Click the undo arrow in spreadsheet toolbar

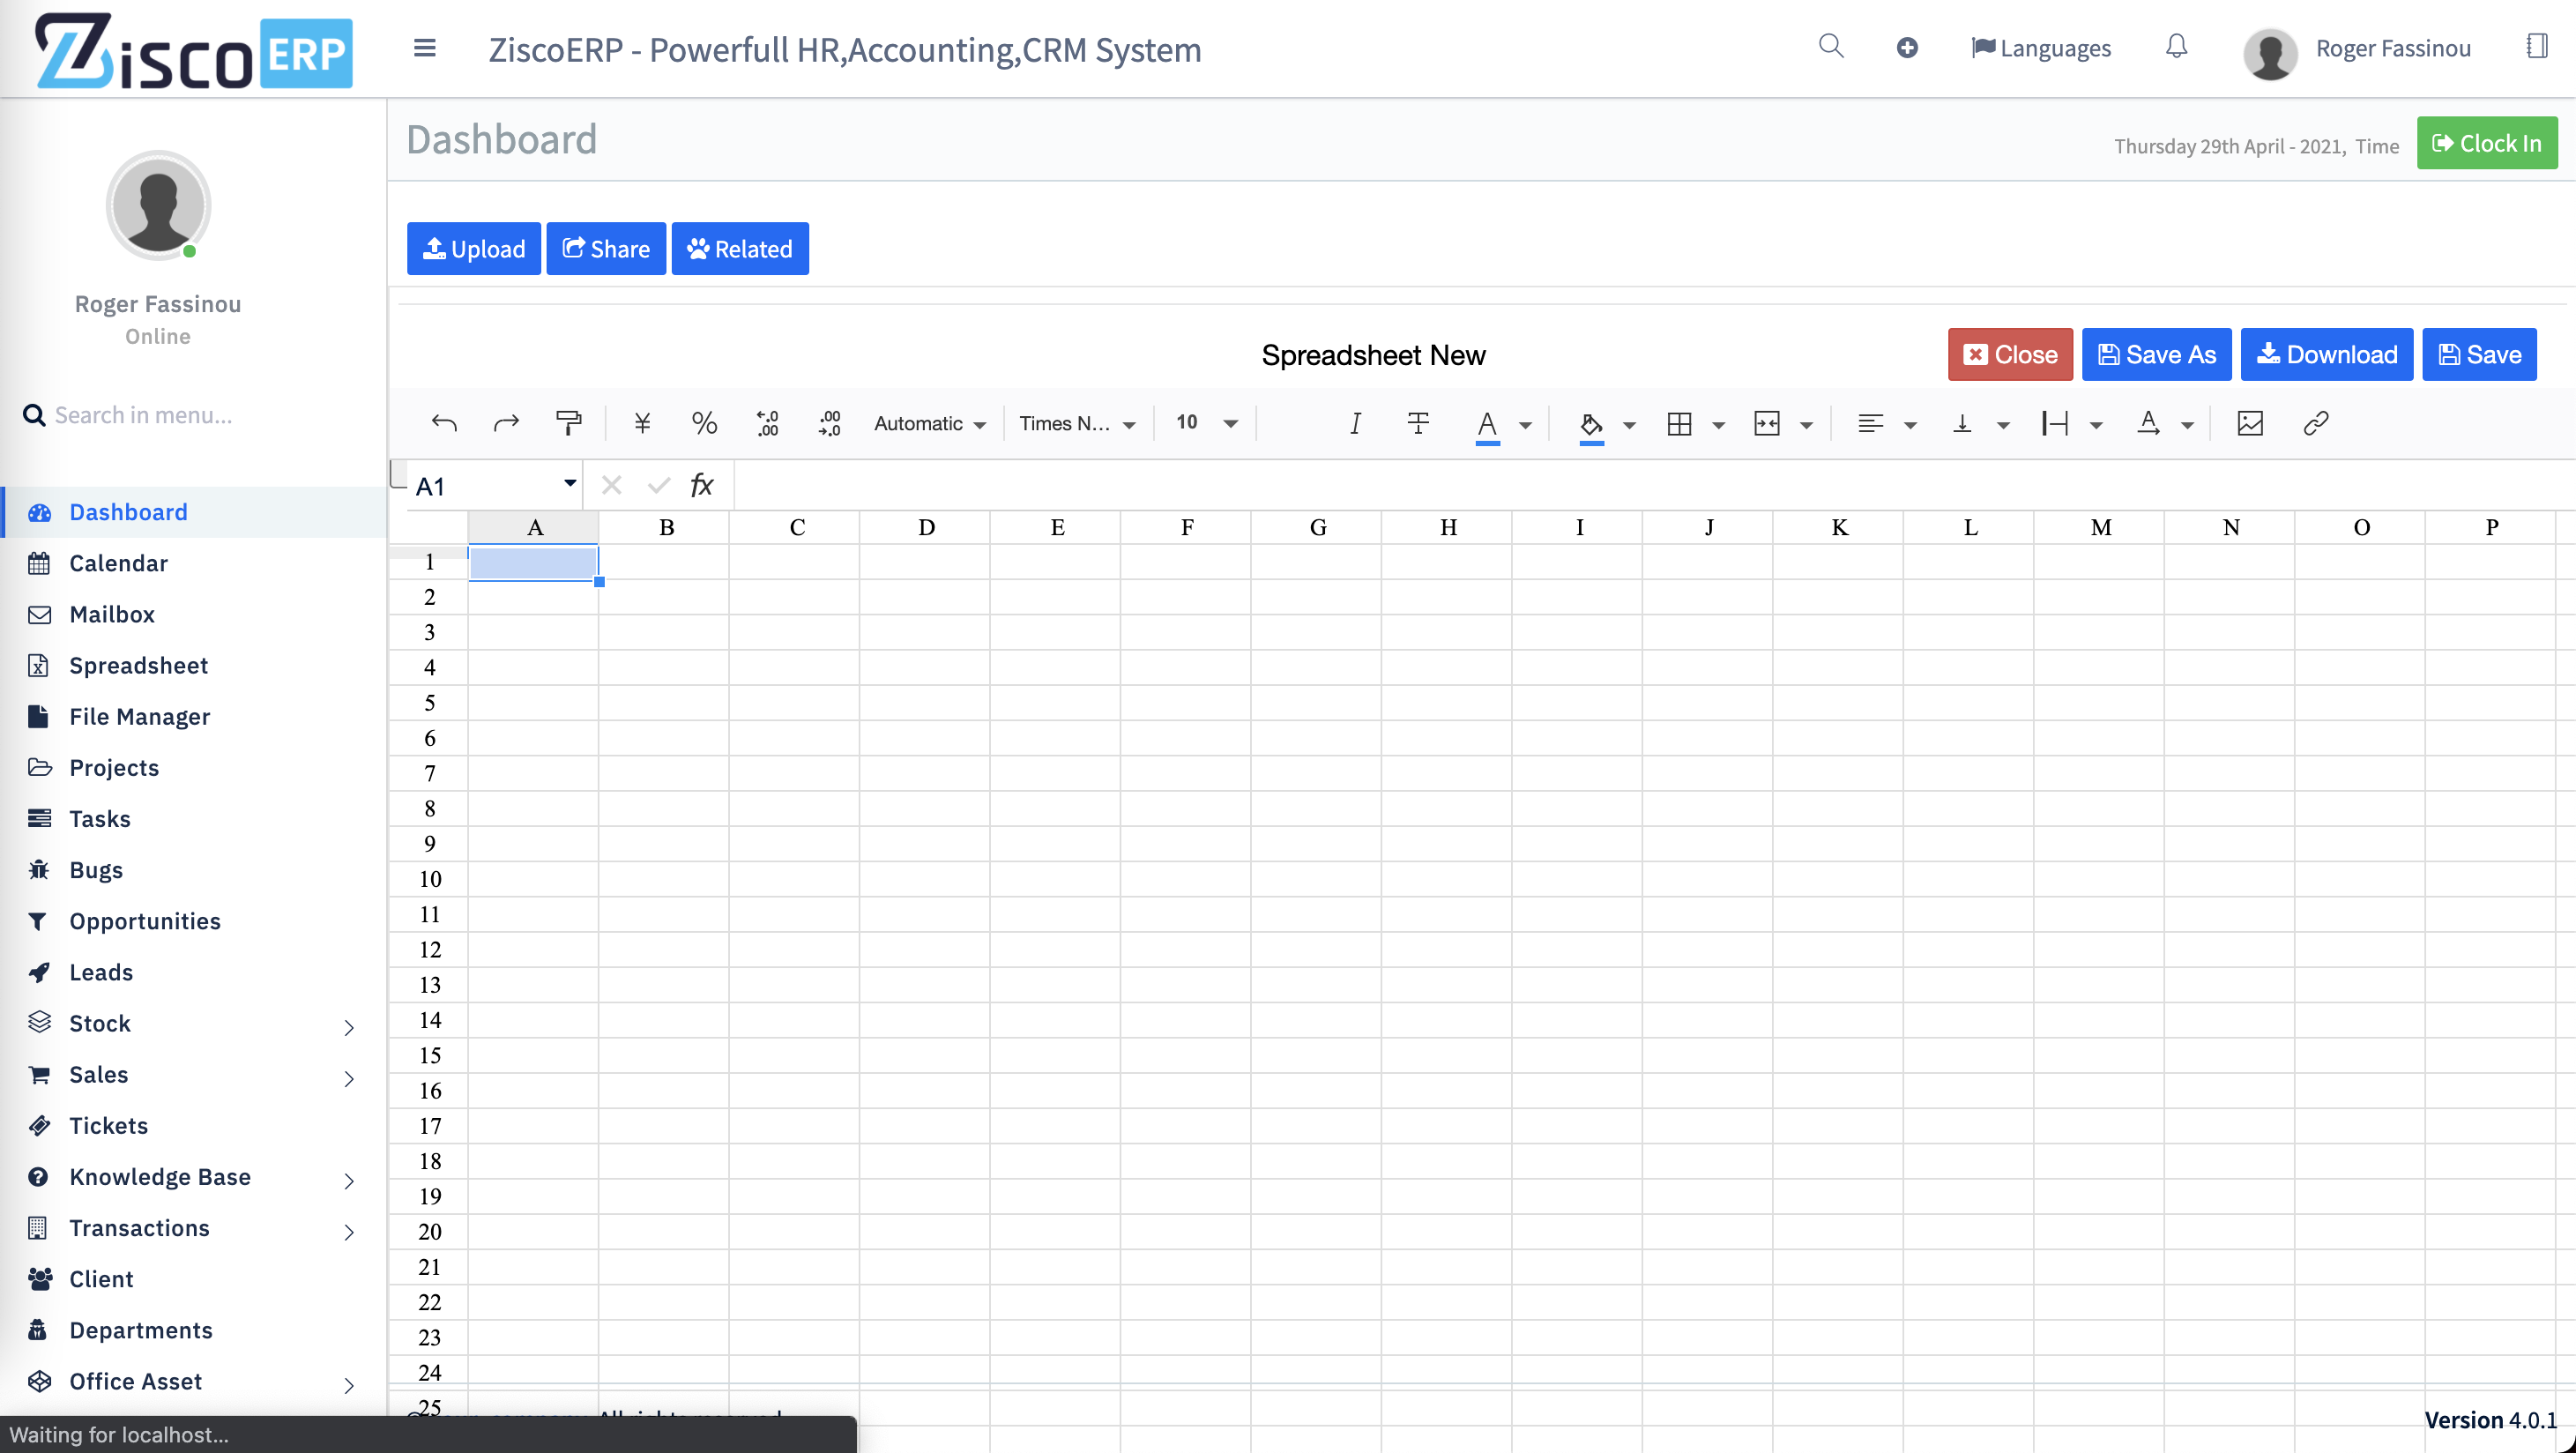pyautogui.click(x=444, y=423)
